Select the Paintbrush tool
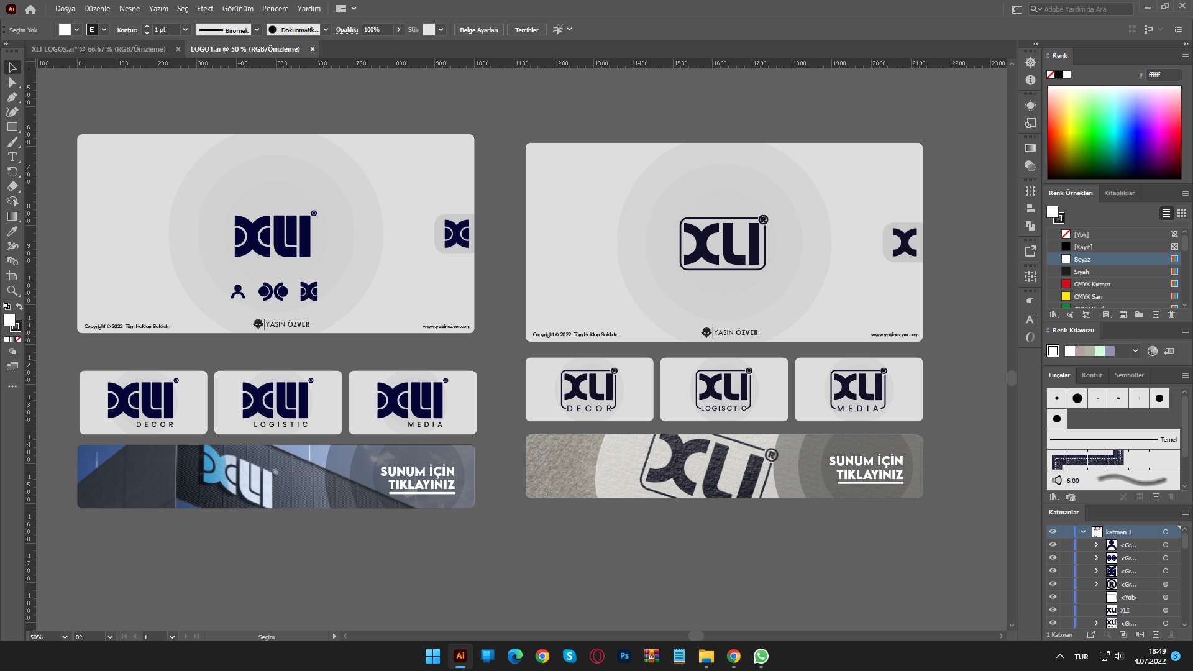The height and width of the screenshot is (671, 1193). pos(12,142)
